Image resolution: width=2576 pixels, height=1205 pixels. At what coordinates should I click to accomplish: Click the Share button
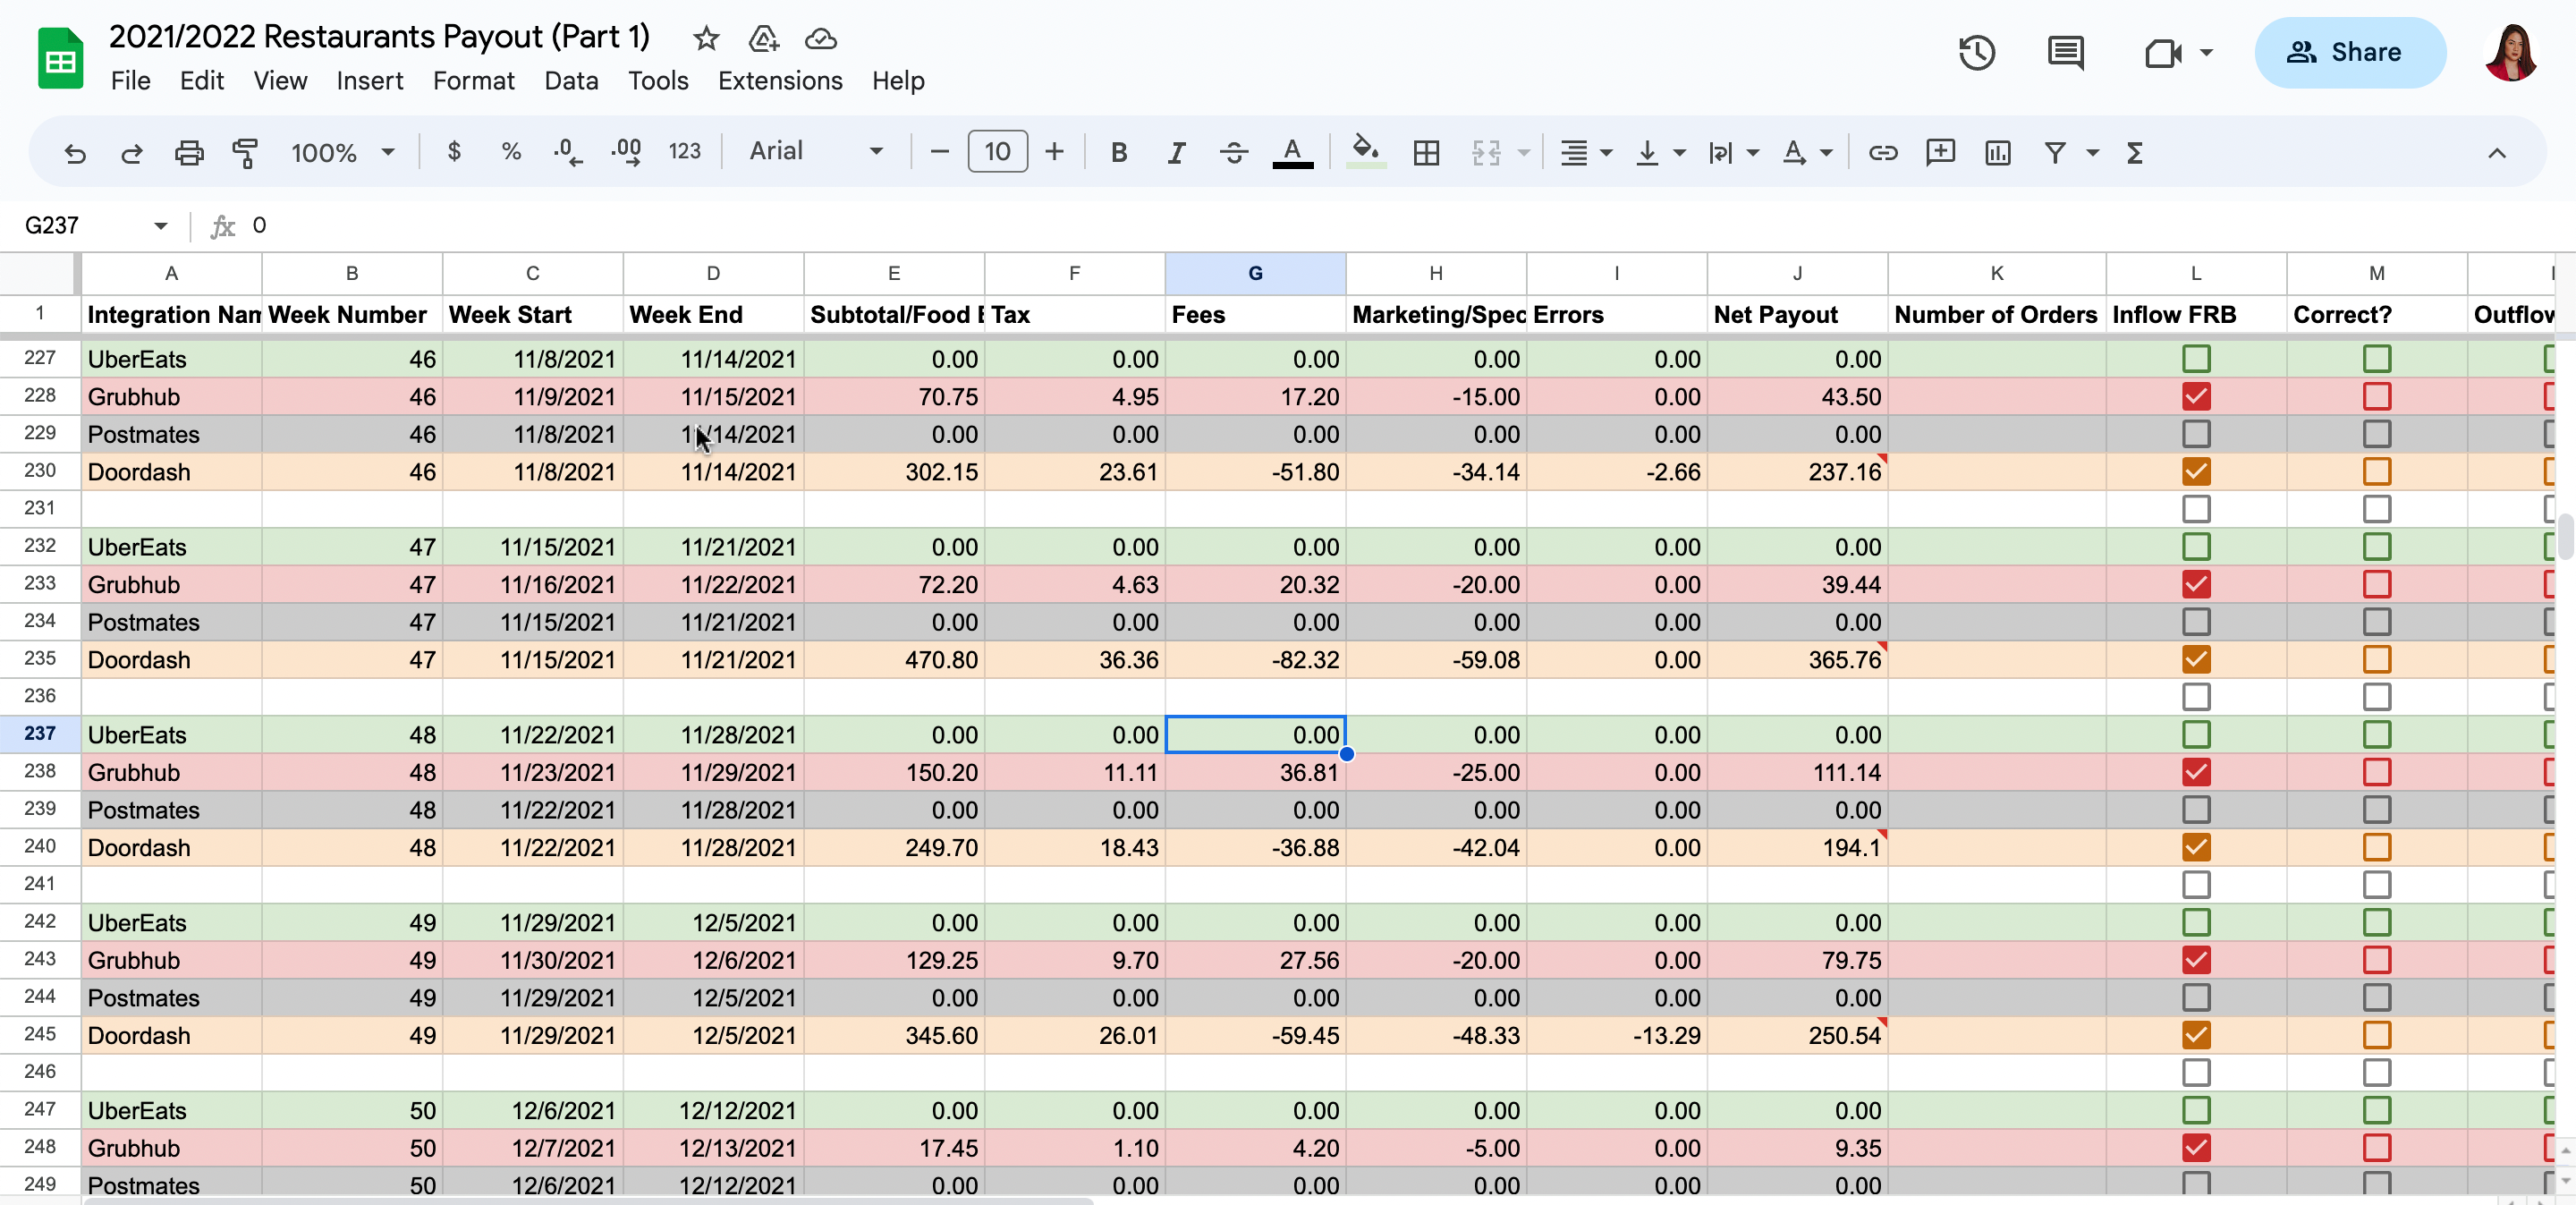pos(2349,52)
